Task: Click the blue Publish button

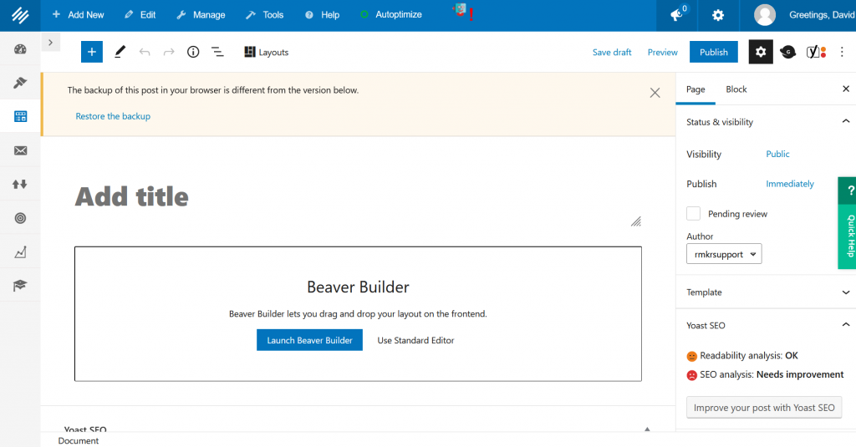Action: click(x=714, y=52)
